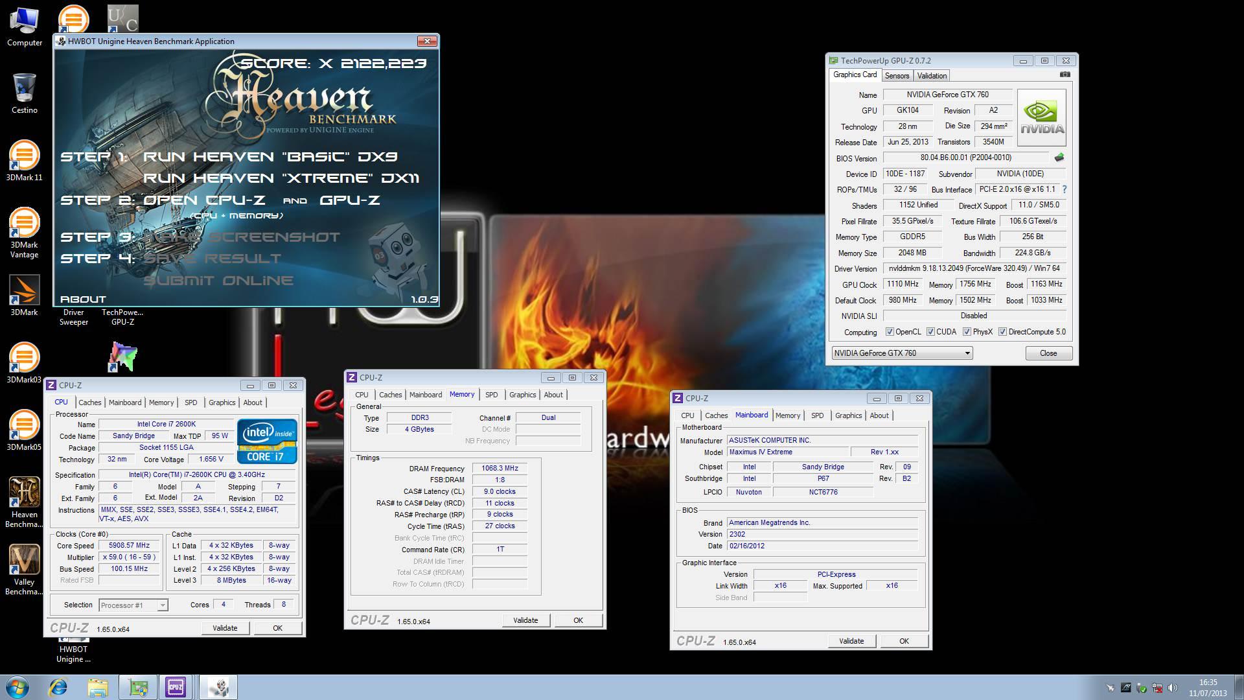1244x700 pixels.
Task: Select the 3DMark05 desktop shortcut
Action: [x=25, y=430]
